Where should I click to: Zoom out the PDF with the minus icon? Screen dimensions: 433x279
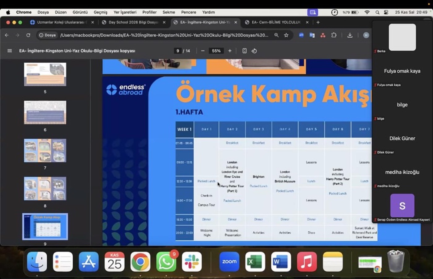click(x=203, y=51)
